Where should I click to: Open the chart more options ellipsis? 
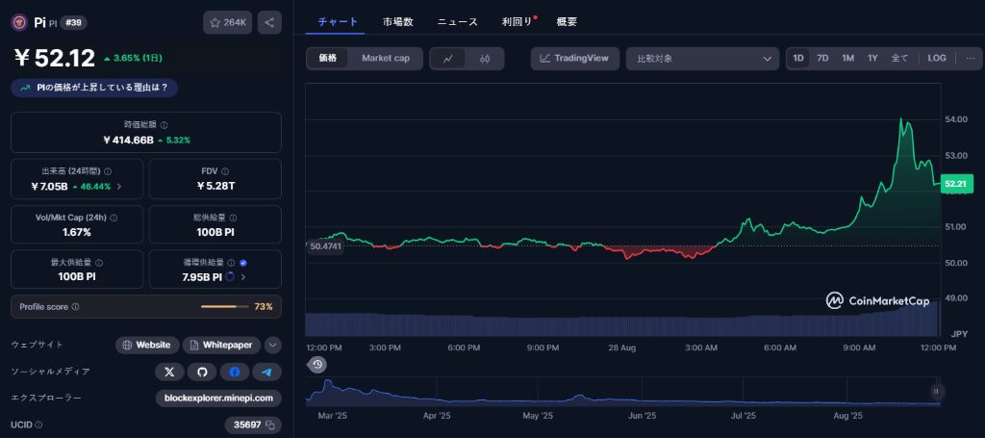pyautogui.click(x=971, y=59)
